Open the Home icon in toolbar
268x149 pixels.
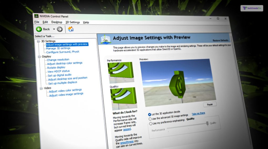tap(71, 29)
